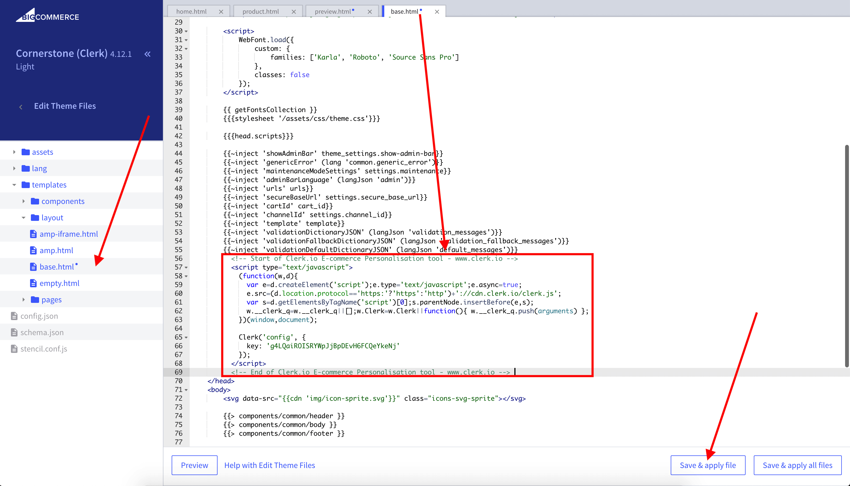Switch to the product.html tab
This screenshot has width=850, height=486.
261,11
